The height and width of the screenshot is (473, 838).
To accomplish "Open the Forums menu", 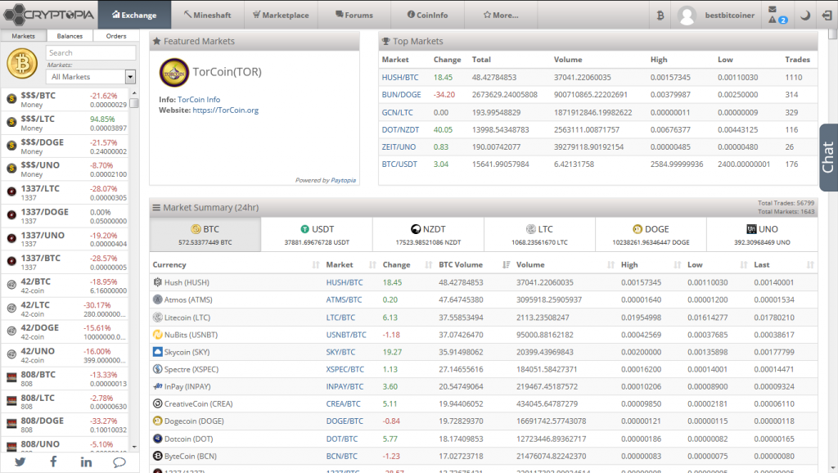I will 354,15.
